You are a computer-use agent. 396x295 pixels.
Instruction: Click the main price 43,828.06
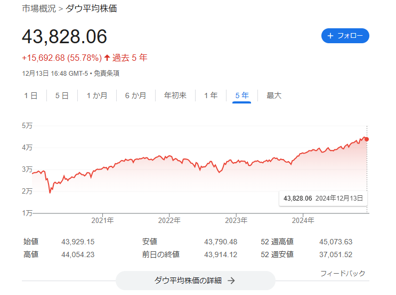click(x=64, y=37)
